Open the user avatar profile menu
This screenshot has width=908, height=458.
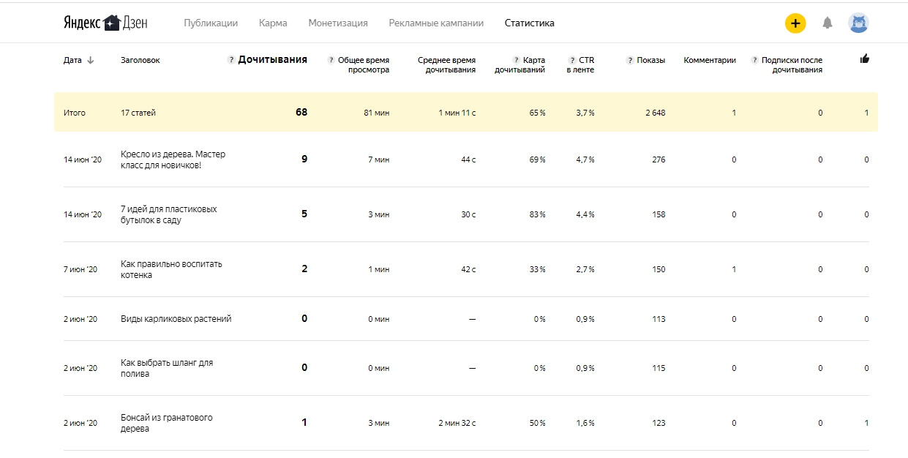coord(858,23)
